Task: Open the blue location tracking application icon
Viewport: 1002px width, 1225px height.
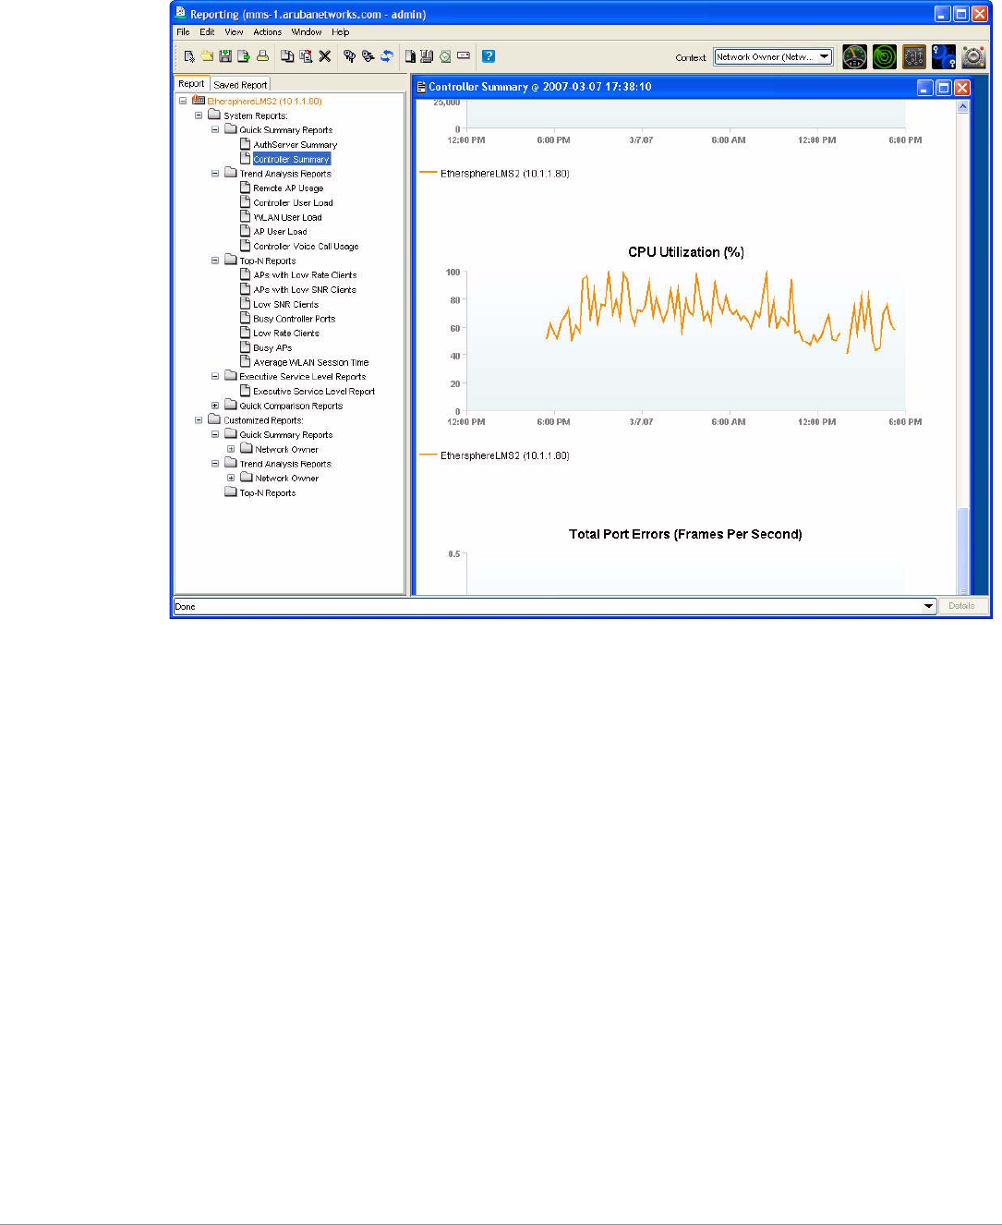Action: click(944, 57)
